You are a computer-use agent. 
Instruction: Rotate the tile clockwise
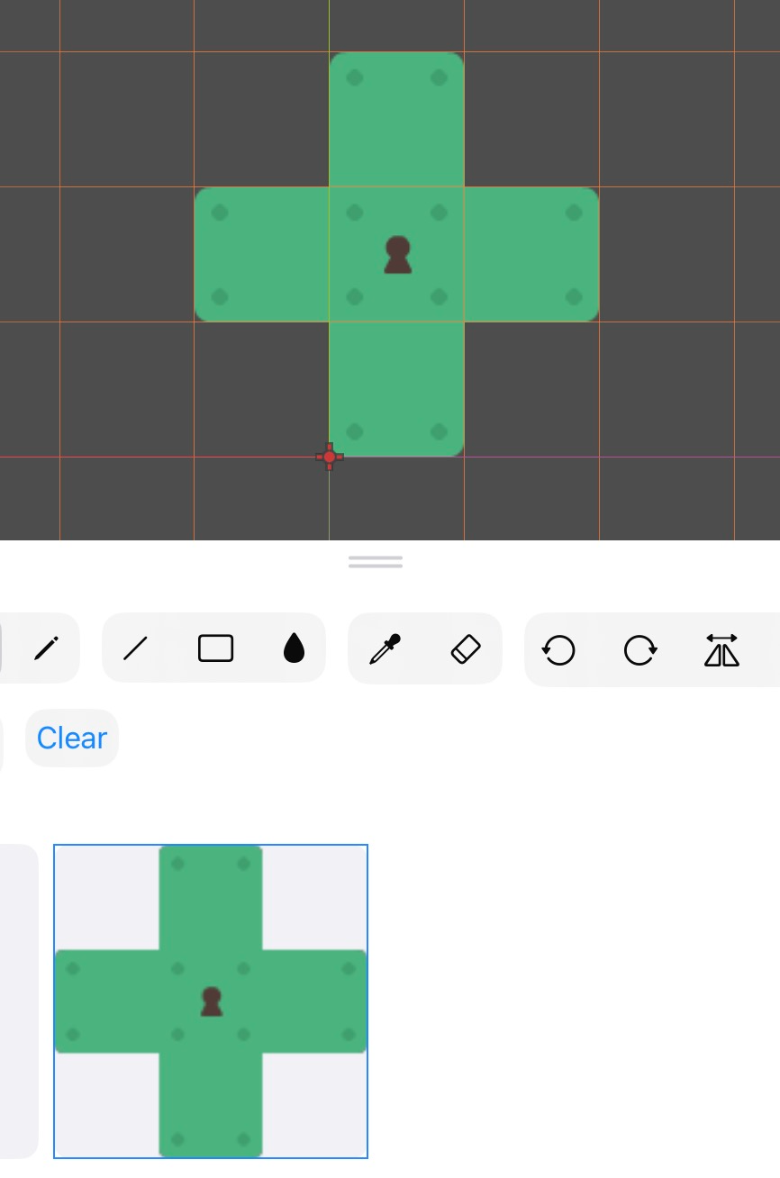[640, 649]
